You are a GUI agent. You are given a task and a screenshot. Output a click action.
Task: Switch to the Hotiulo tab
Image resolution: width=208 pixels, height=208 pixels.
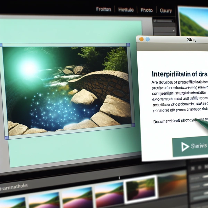tap(126, 10)
